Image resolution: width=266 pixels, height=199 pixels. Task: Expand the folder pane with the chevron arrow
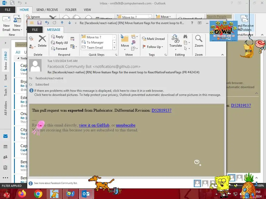(5, 43)
